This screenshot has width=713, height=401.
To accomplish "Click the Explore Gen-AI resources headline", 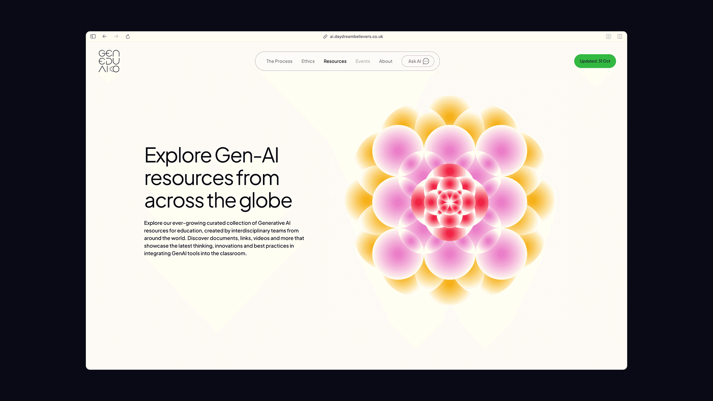I will click(x=218, y=178).
